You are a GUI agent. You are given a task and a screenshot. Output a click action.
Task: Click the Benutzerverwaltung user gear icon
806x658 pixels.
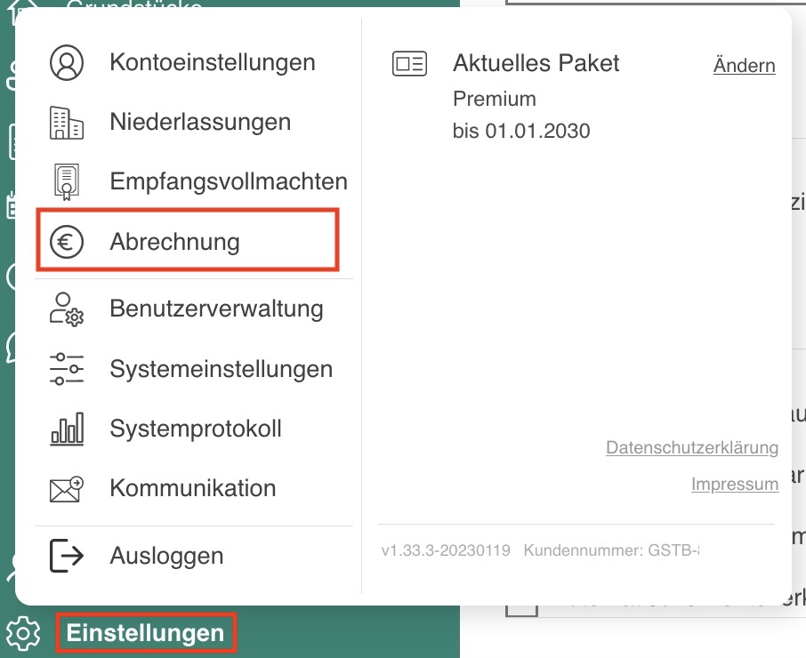point(67,309)
